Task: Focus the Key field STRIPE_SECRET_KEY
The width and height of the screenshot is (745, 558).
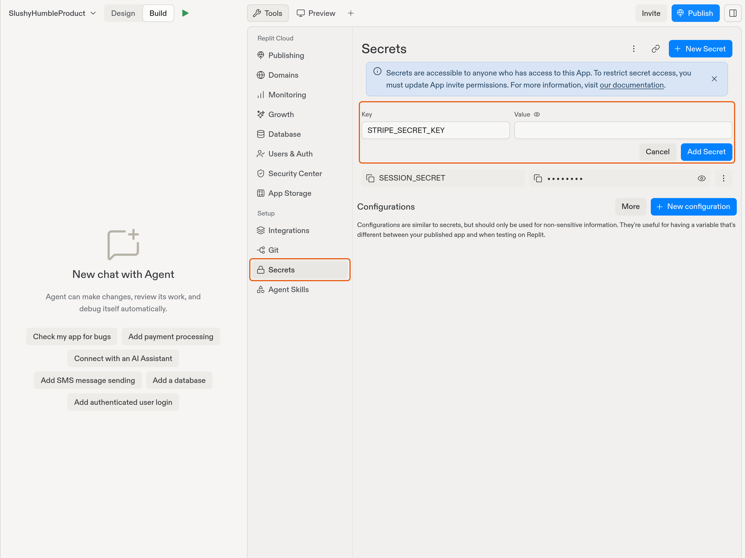Action: point(435,130)
